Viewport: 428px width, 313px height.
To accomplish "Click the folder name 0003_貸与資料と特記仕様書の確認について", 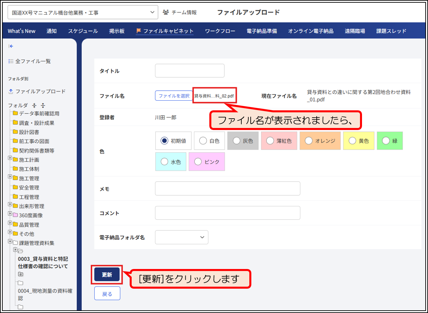I will point(43,263).
